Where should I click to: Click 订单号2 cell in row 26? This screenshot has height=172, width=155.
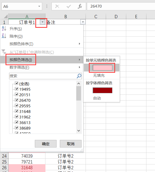[66, 167]
